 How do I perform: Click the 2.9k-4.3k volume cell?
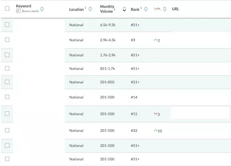(x=108, y=40)
